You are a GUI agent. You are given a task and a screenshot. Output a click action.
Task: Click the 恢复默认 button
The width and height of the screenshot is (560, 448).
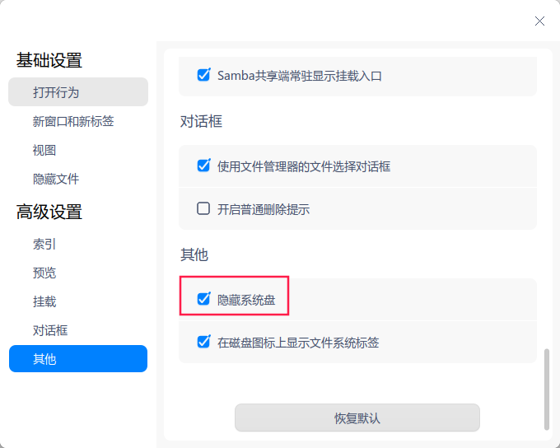click(x=357, y=418)
